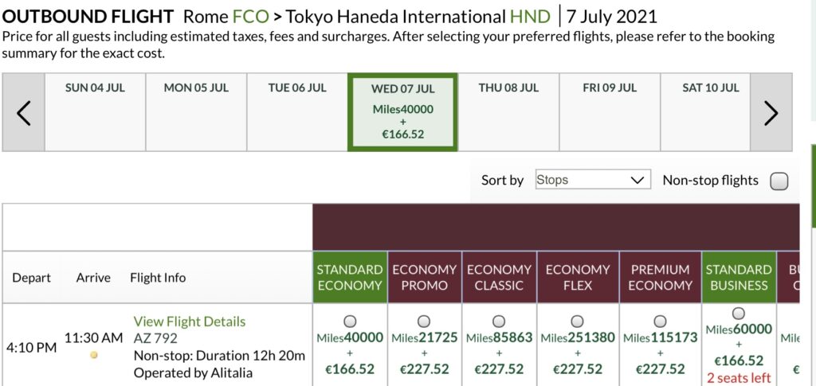This screenshot has width=816, height=386.
Task: Click the yellow dot under arrival time
Action: click(x=94, y=355)
